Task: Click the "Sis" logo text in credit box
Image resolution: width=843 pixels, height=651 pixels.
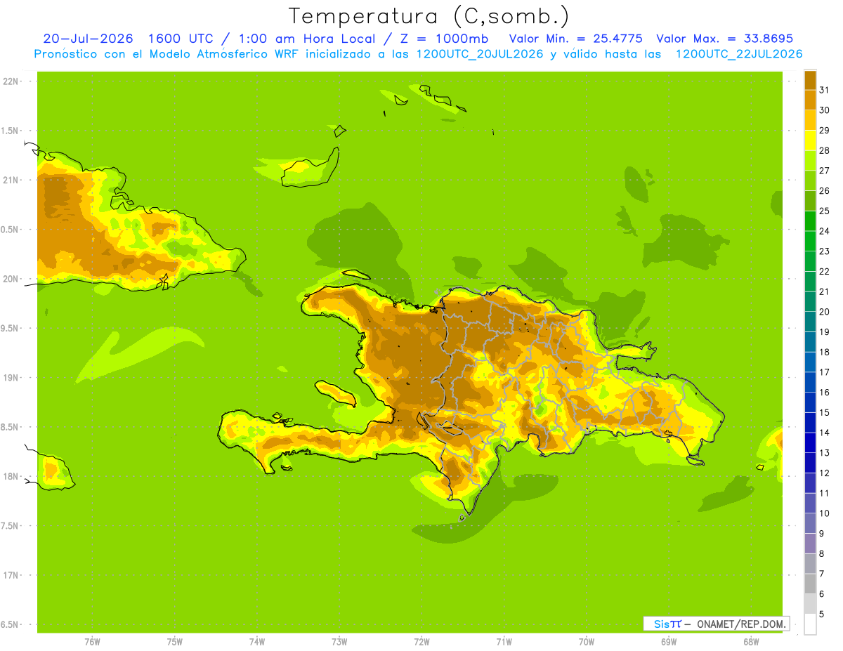Action: pos(662,624)
